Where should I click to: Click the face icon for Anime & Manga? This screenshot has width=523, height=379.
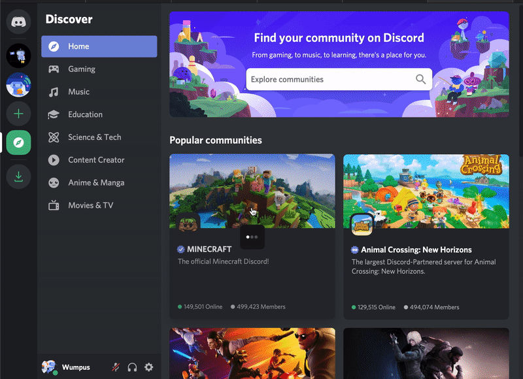(x=54, y=183)
